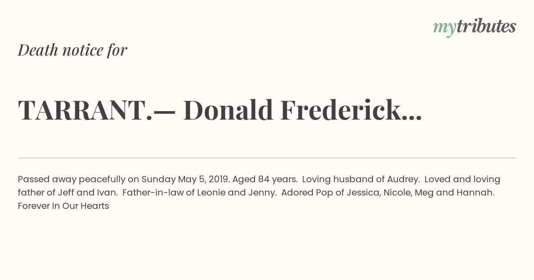Select "Father-in-law of Leonie and Jenny"
This screenshot has width=534, height=280.
pyautogui.click(x=199, y=193)
